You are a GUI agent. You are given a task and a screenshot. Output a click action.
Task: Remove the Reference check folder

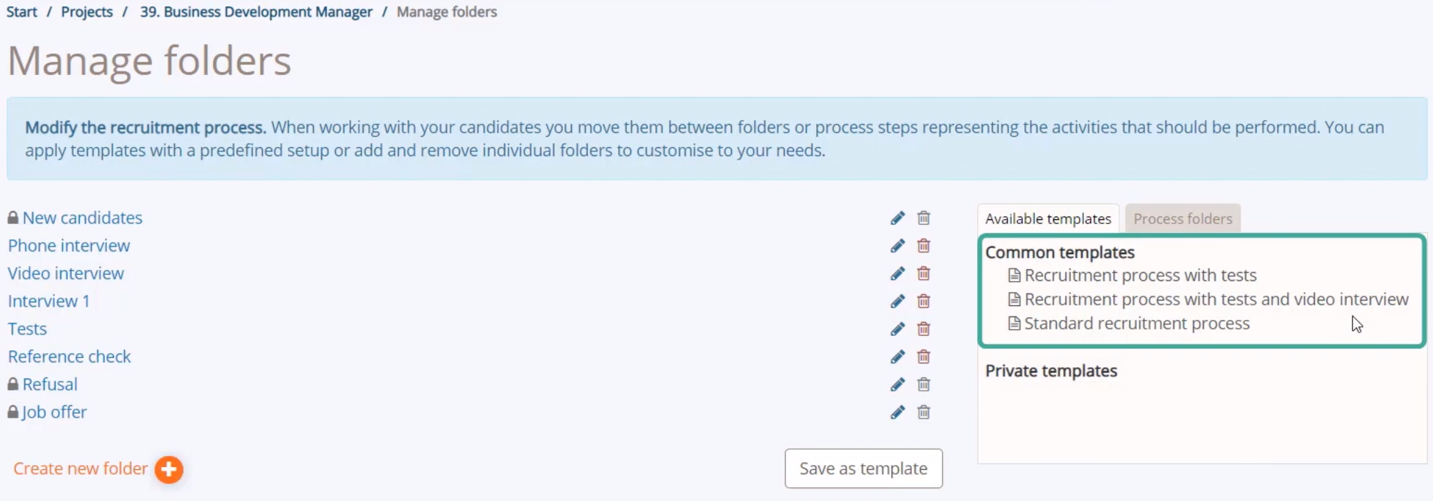tap(924, 357)
